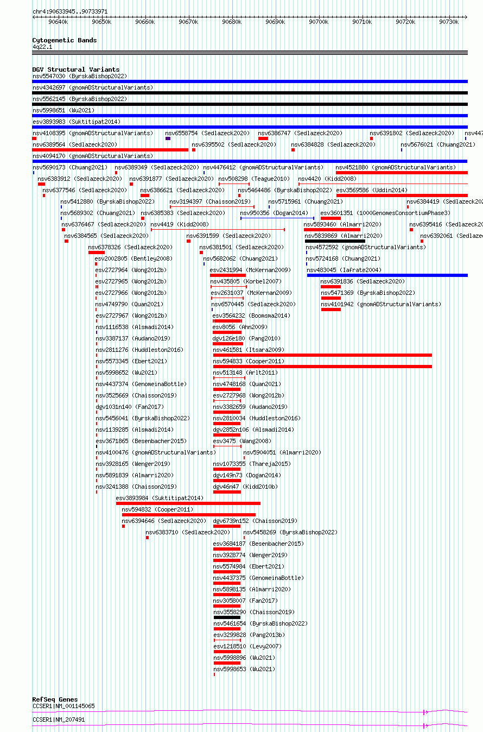Click the 90640k ruler tick label
This screenshot has width=483, height=732.
click(x=58, y=22)
